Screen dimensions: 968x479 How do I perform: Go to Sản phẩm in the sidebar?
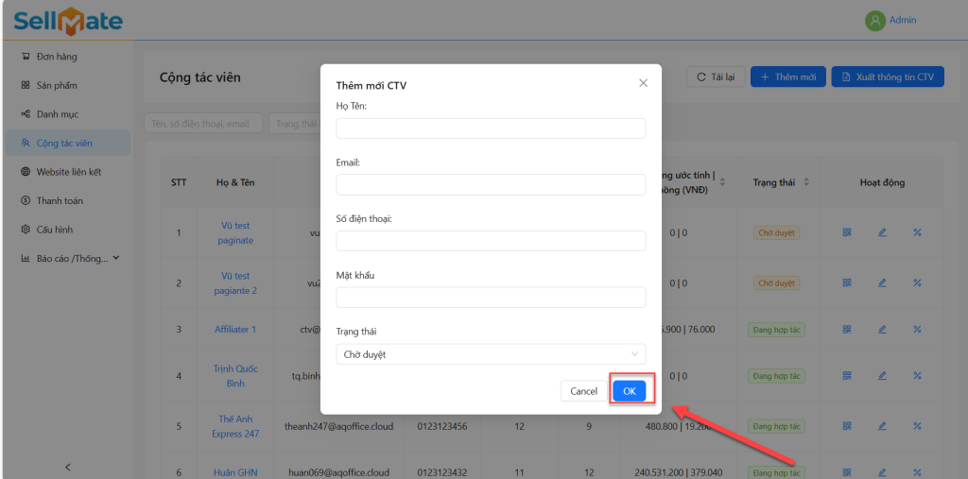point(57,85)
